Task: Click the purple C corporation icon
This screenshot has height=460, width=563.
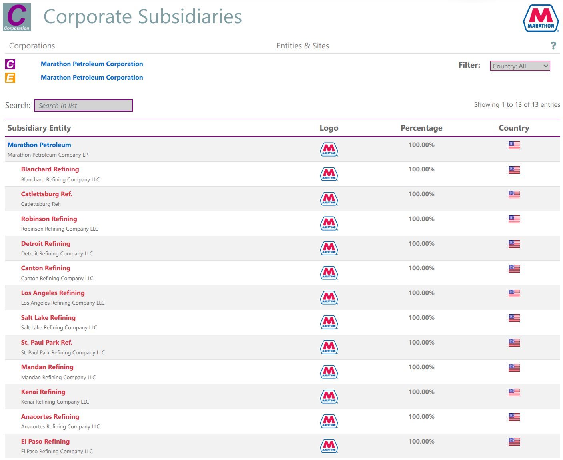Action: (x=10, y=64)
